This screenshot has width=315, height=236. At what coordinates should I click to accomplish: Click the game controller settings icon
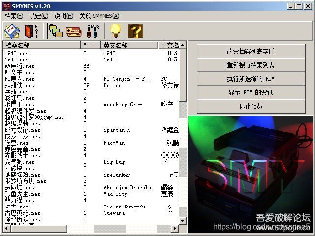pos(73,31)
